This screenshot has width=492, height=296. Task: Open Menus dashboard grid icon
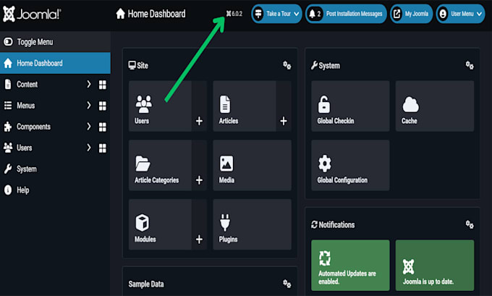pos(103,106)
